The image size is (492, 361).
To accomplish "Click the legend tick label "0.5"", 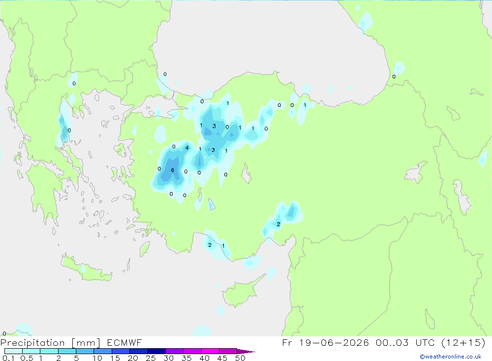I will point(27,358).
